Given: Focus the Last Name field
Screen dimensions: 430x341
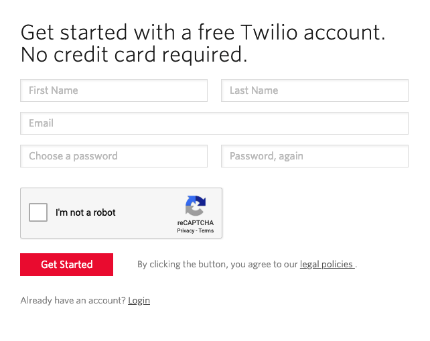Looking at the screenshot, I should tap(315, 90).
